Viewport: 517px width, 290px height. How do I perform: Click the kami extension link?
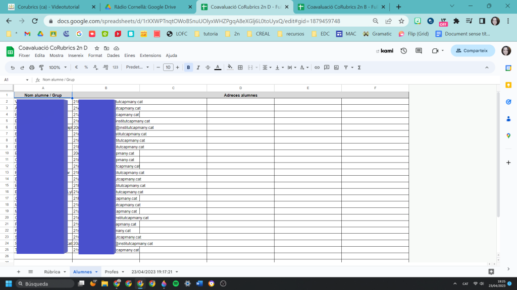click(385, 51)
